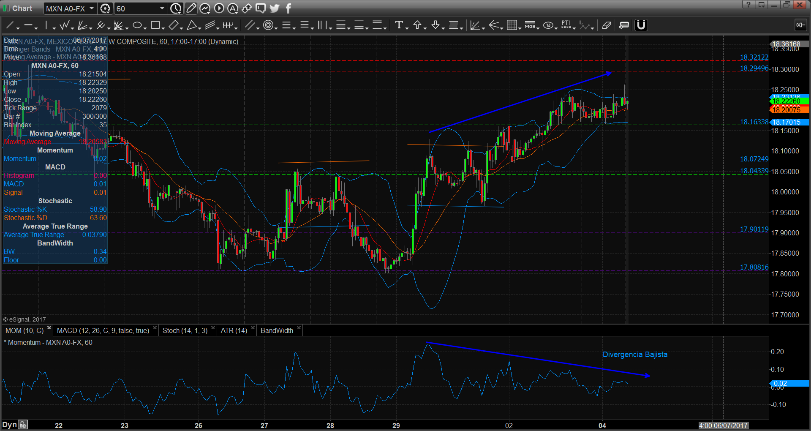Select the Text annotation tool
This screenshot has height=431, width=811.
click(x=399, y=25)
